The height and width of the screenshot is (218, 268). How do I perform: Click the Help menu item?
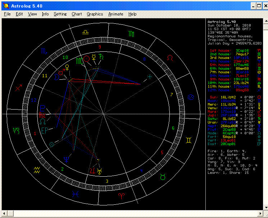pos(132,14)
